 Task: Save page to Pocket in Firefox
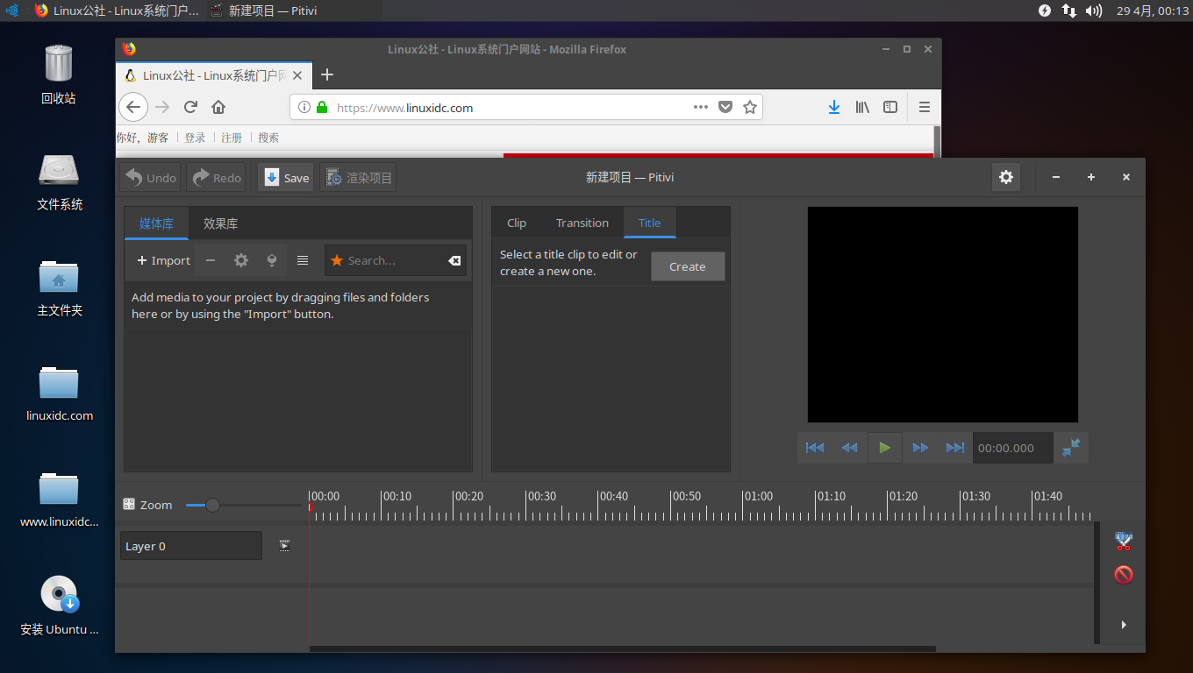(x=725, y=107)
